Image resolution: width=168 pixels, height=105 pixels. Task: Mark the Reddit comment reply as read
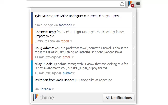(134, 32)
